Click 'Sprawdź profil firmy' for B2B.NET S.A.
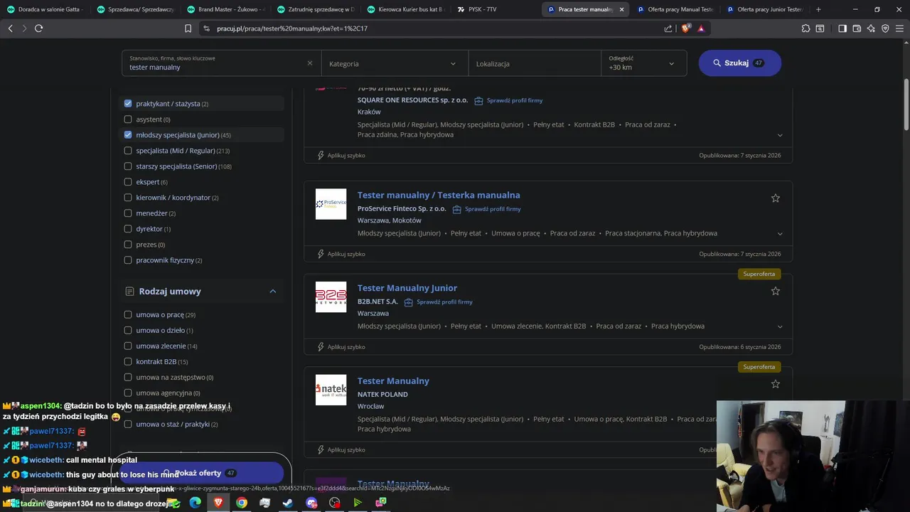Viewport: 910px width, 512px height. click(439, 302)
